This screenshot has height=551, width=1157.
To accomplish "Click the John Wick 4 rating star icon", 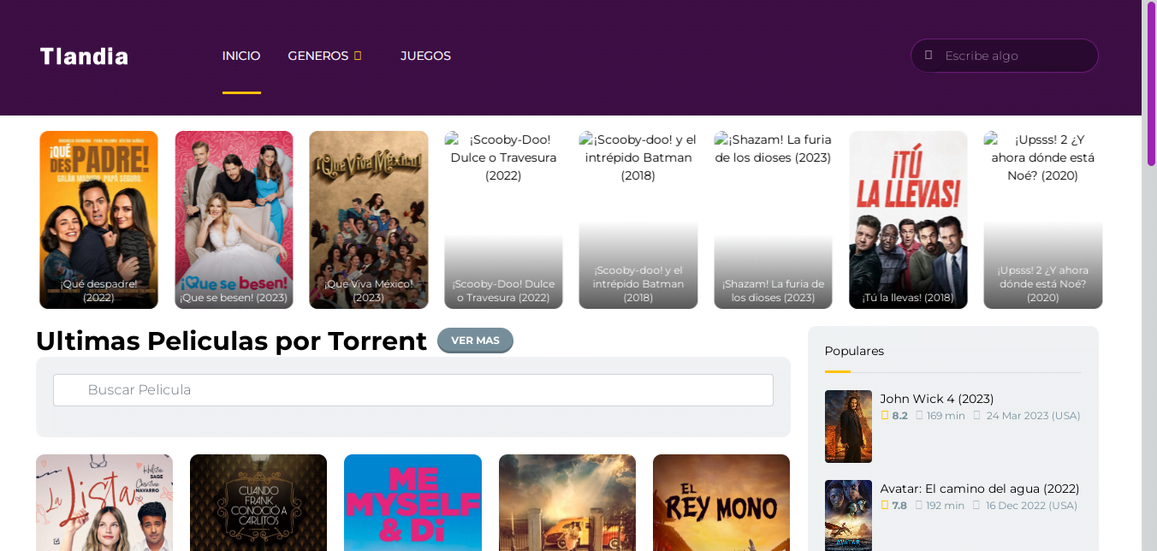I will coord(885,415).
